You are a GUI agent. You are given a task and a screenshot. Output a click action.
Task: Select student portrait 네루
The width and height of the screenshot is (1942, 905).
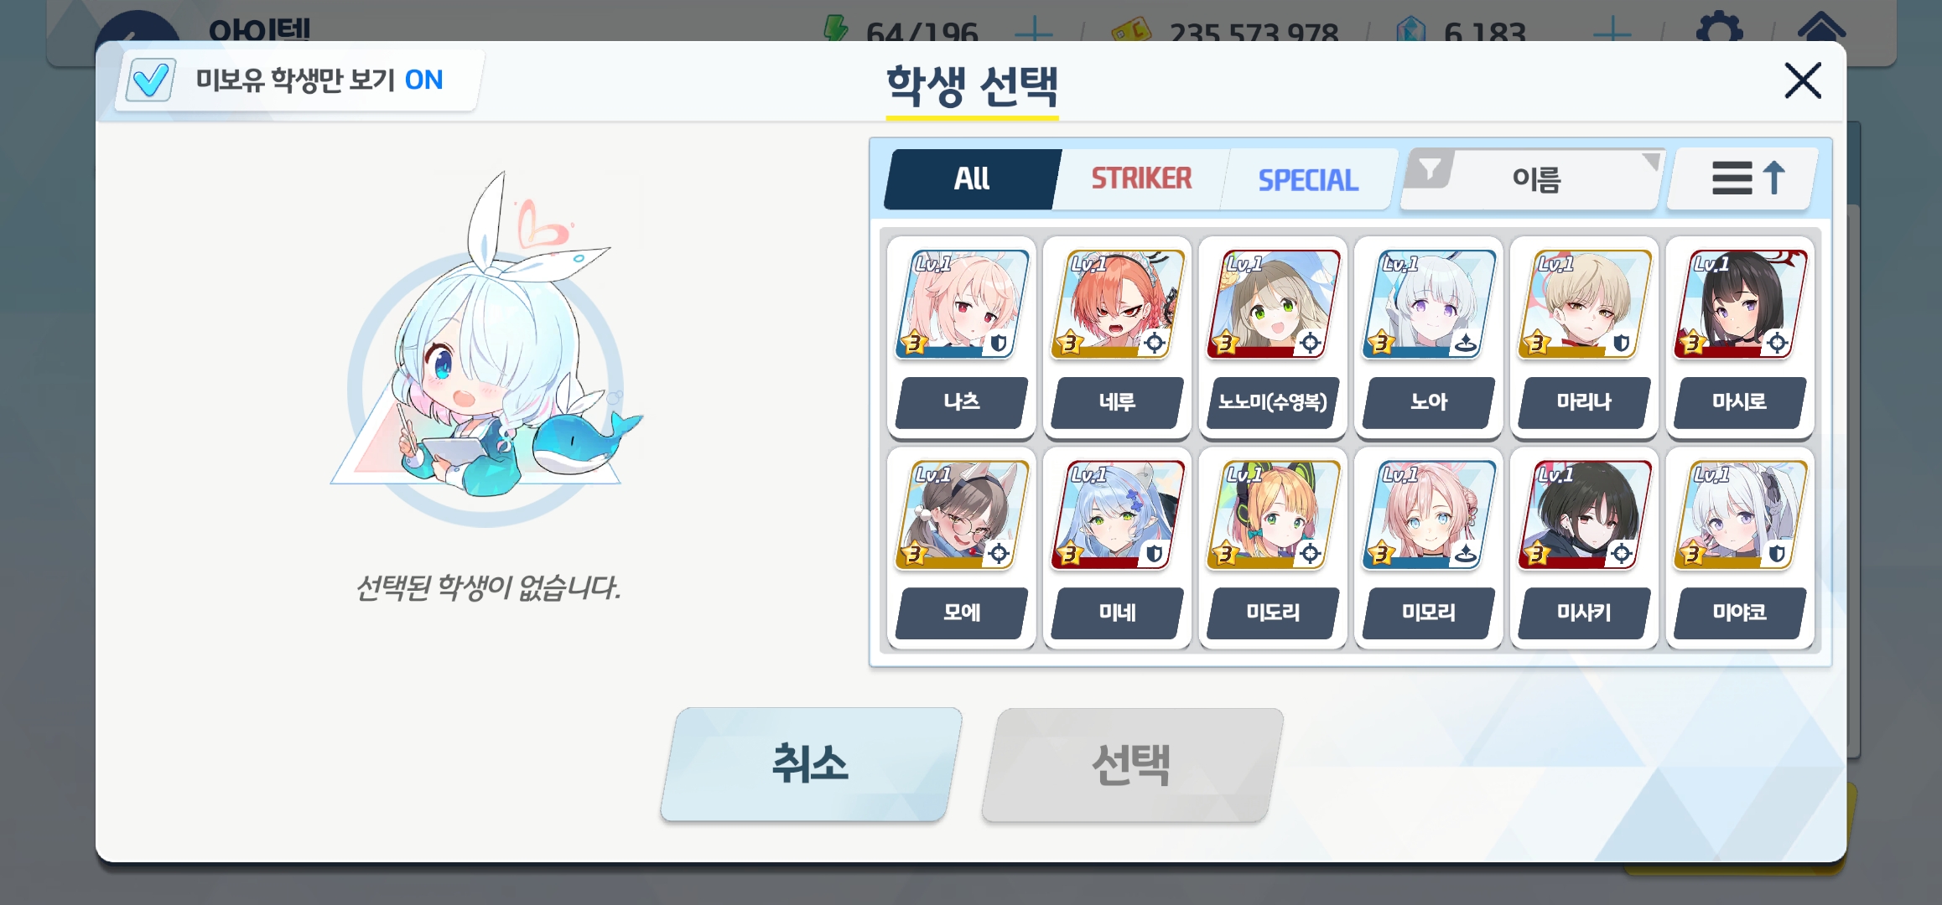1118,305
